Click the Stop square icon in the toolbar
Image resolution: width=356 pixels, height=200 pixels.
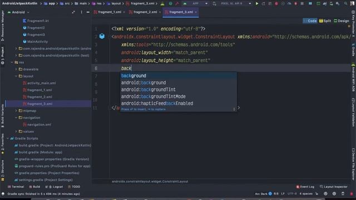302,4
